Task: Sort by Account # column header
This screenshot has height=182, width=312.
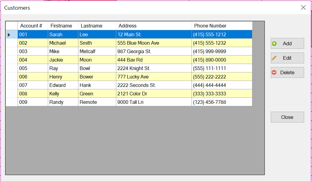Action: (x=33, y=26)
